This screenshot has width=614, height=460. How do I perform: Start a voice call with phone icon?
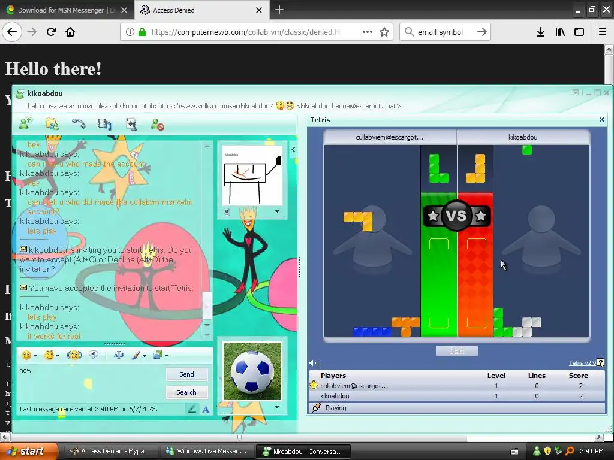[79, 124]
